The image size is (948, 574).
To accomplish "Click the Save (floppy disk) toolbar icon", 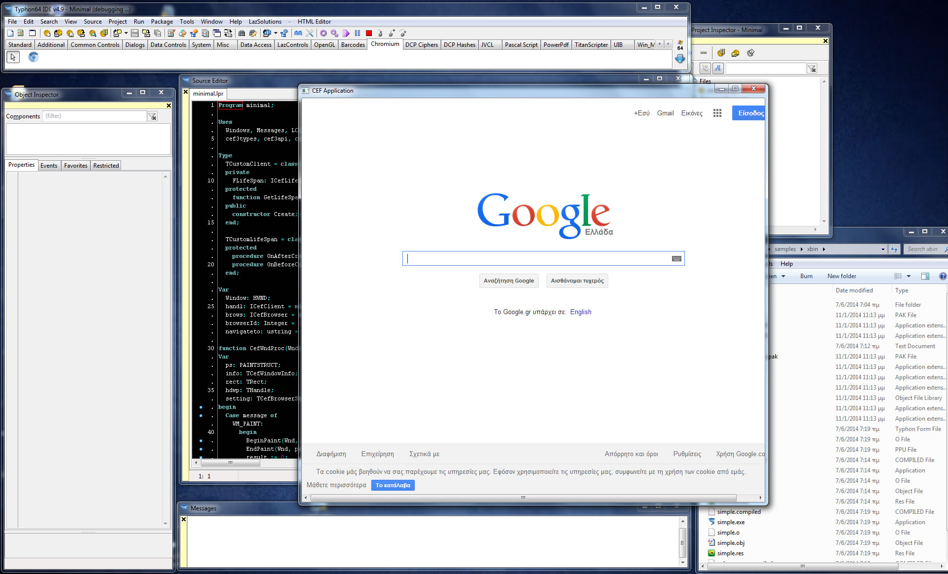I will point(134,33).
